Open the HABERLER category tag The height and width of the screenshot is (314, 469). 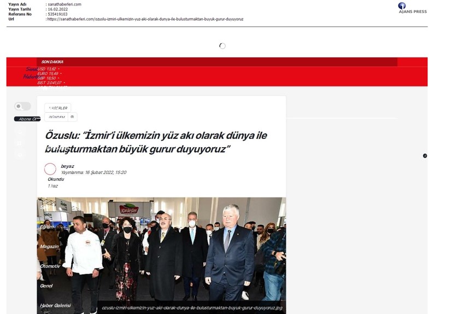point(58,108)
